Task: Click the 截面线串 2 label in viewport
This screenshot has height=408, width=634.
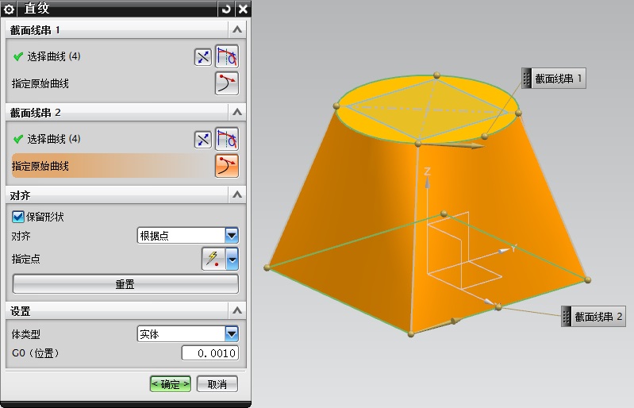Action: point(594,316)
